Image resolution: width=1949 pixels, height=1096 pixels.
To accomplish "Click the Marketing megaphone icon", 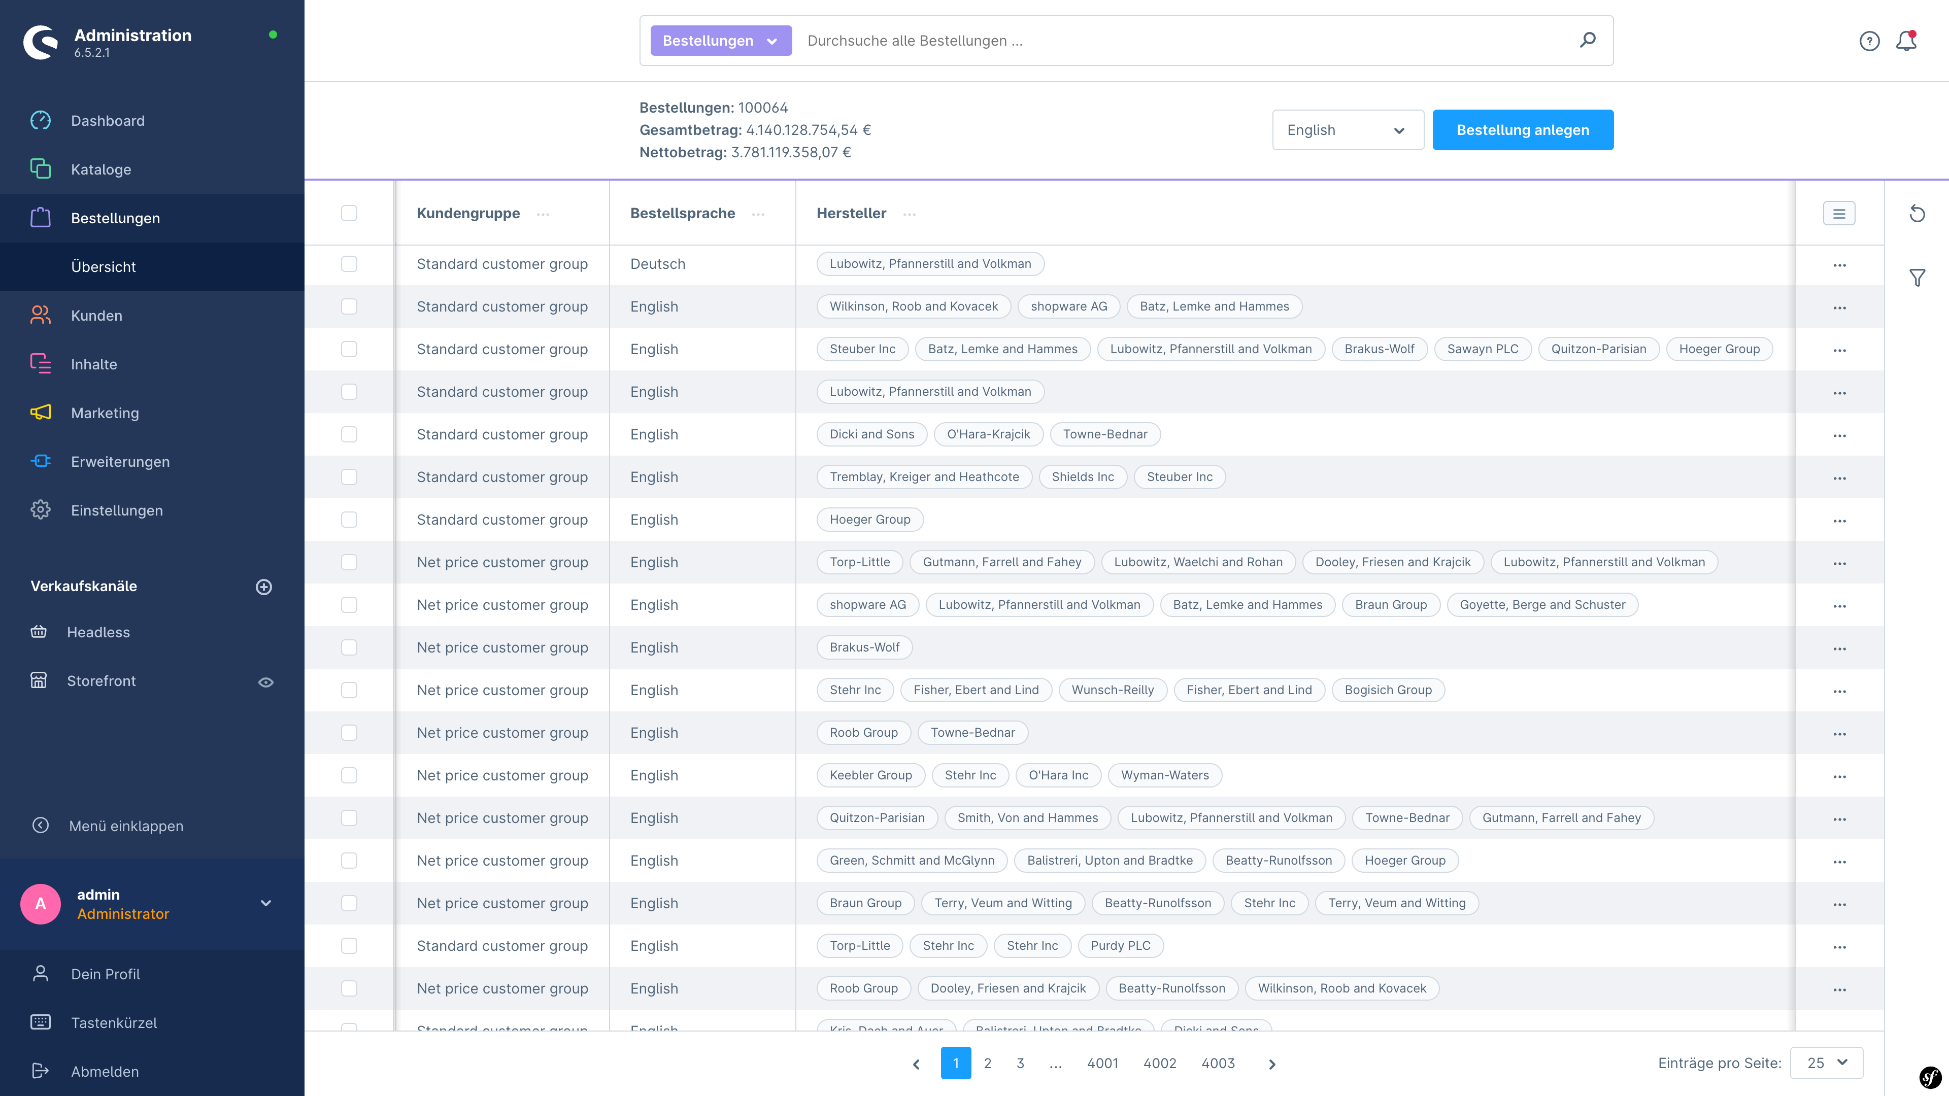I will click(x=41, y=412).
